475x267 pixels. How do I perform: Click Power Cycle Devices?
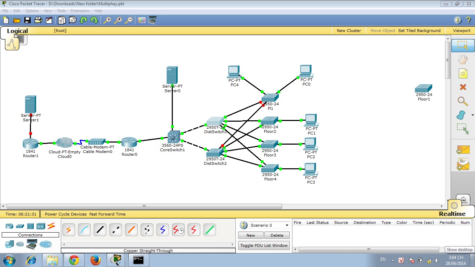point(66,214)
